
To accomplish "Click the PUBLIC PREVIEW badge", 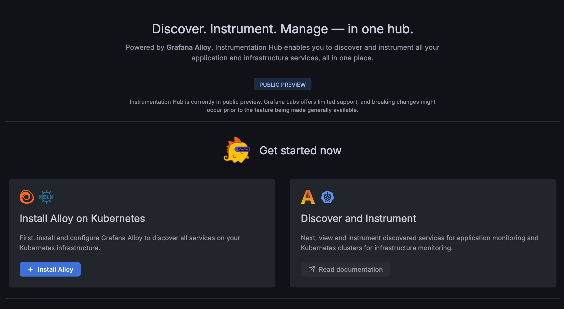I will tap(282, 84).
